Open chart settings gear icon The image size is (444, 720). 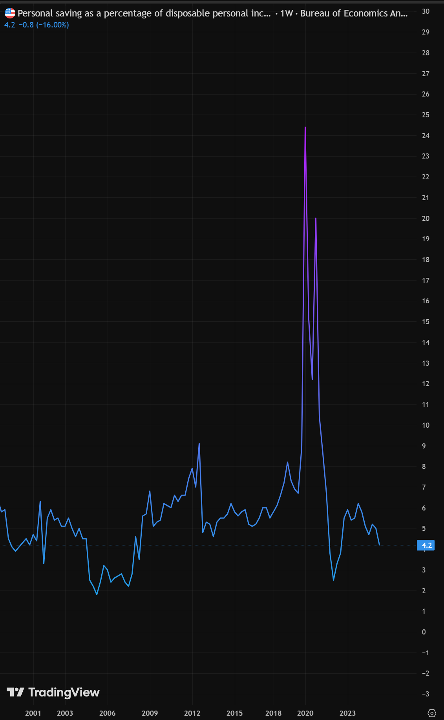pos(432,713)
